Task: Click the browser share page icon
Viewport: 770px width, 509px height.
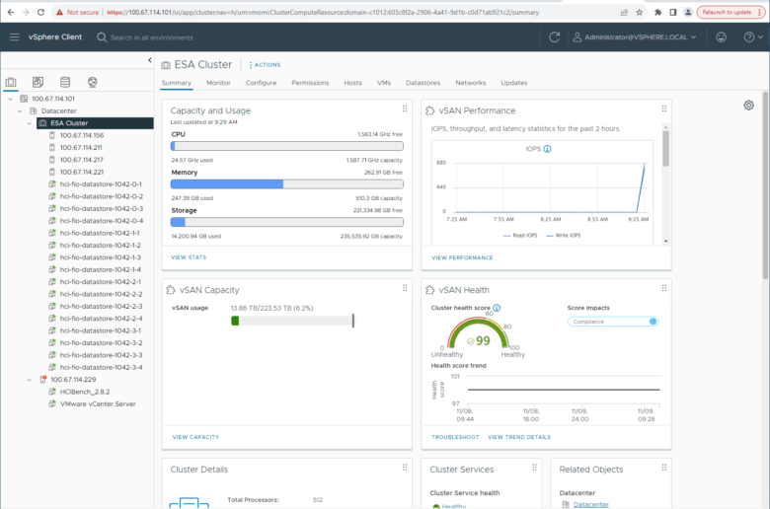Action: [x=624, y=12]
